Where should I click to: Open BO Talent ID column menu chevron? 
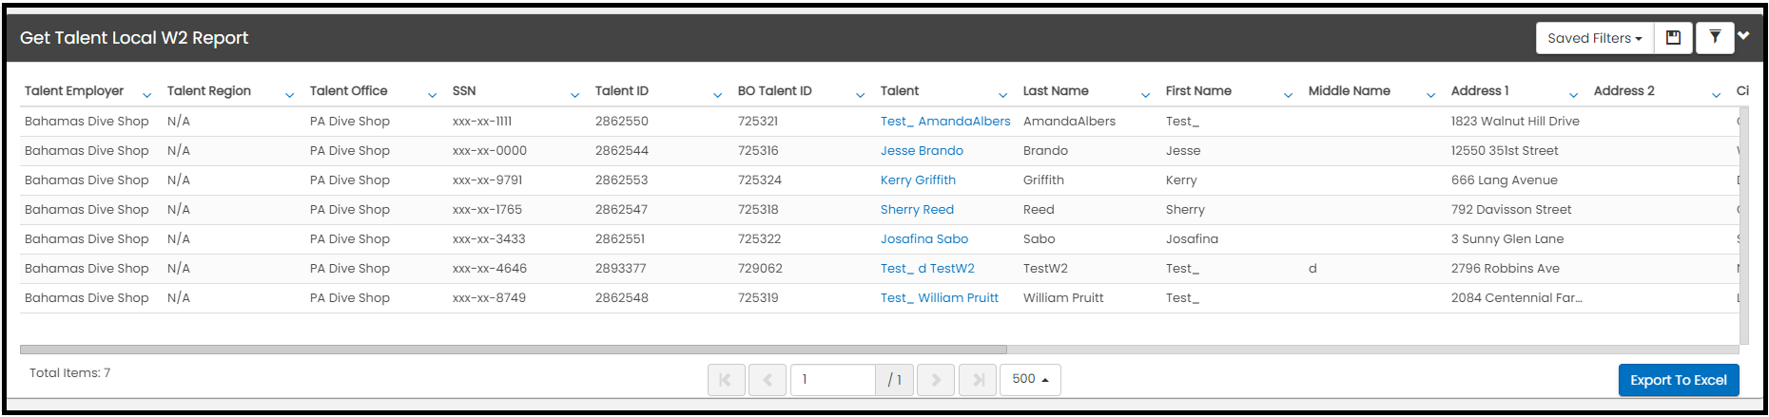[860, 95]
